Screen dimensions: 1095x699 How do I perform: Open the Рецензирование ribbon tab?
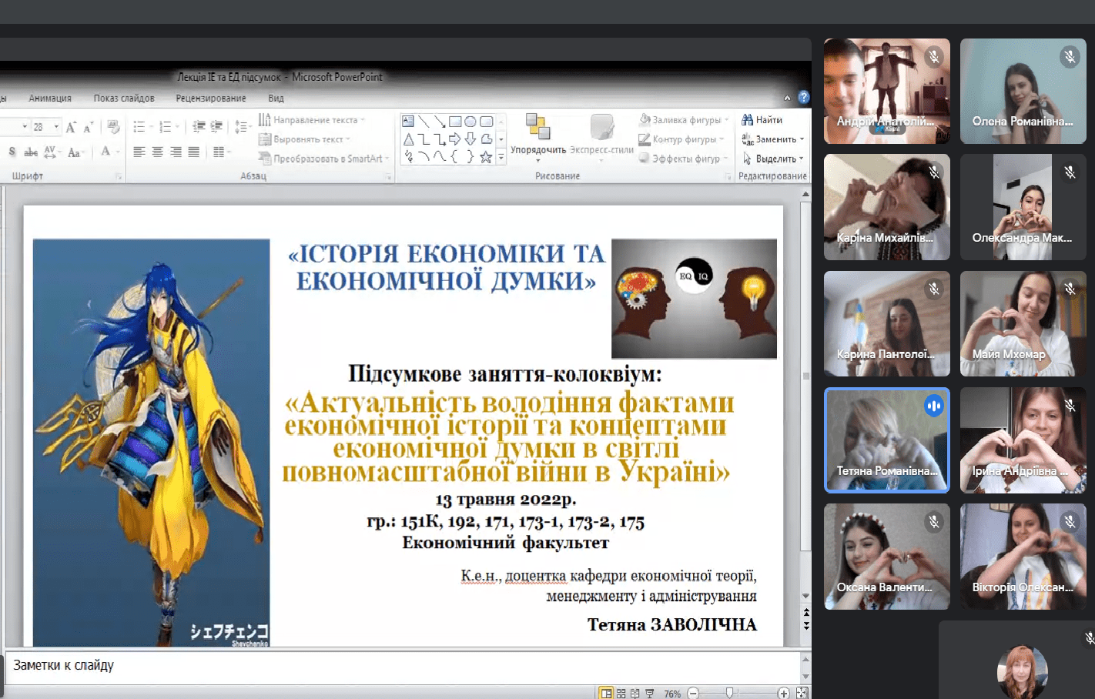click(211, 99)
